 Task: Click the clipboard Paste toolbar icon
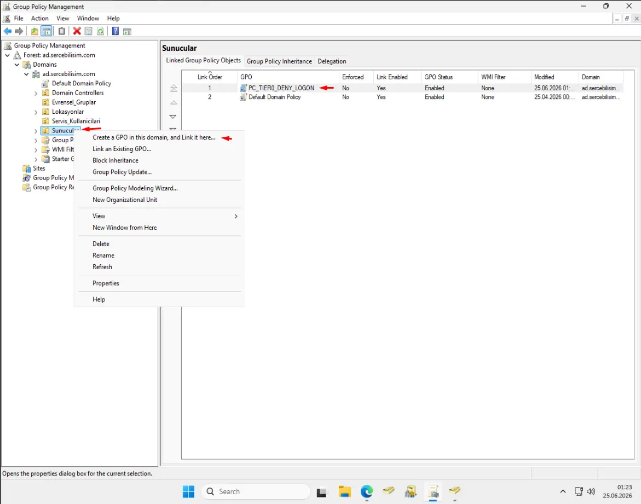[x=61, y=31]
